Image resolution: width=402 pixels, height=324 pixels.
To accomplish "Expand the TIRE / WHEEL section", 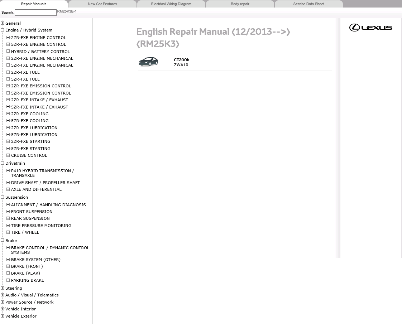I will click(x=8, y=232).
